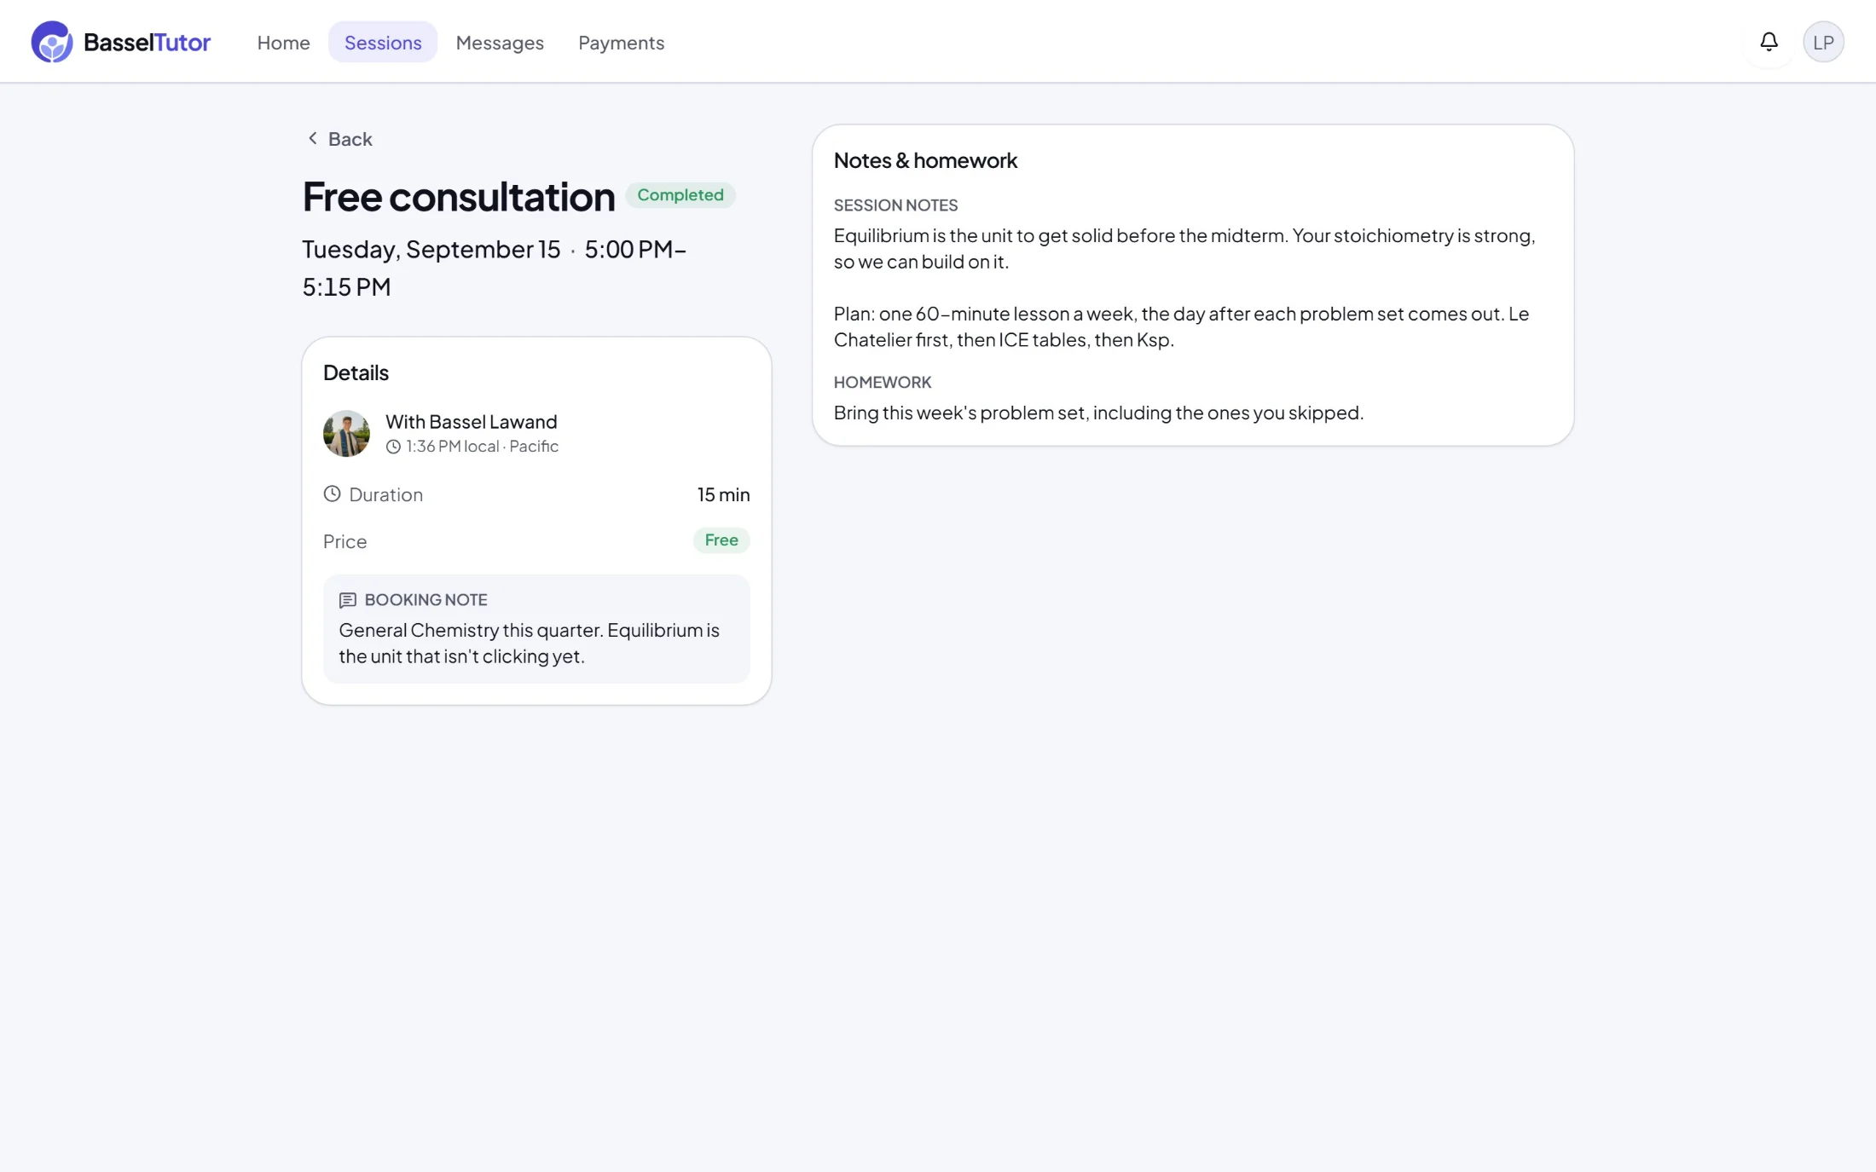The width and height of the screenshot is (1876, 1172).
Task: Click the booking note message icon
Action: [347, 600]
